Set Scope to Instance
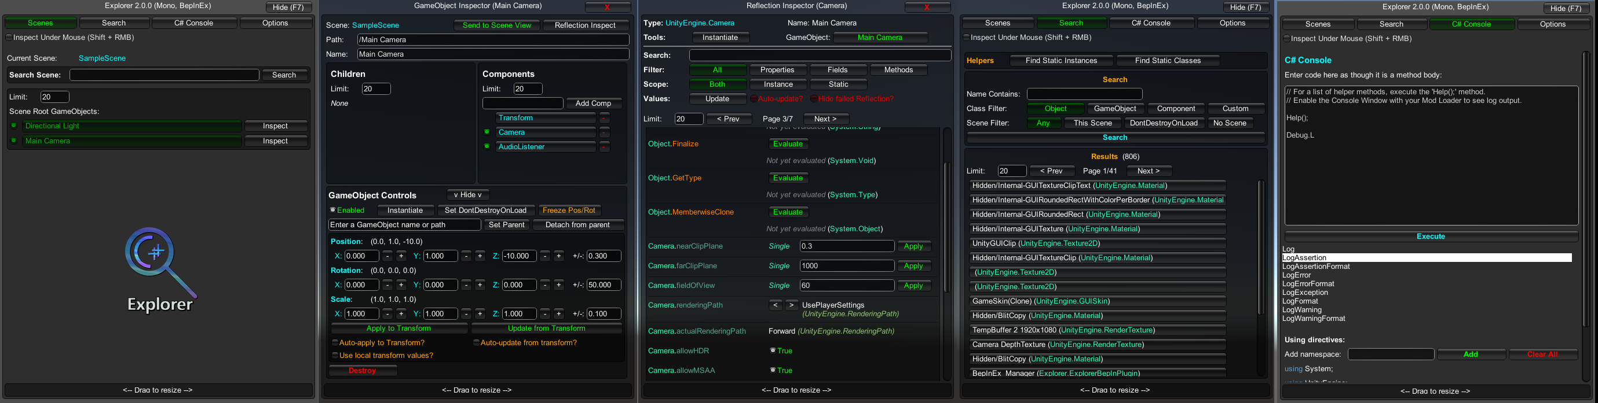Image resolution: width=1598 pixels, height=403 pixels. click(778, 84)
